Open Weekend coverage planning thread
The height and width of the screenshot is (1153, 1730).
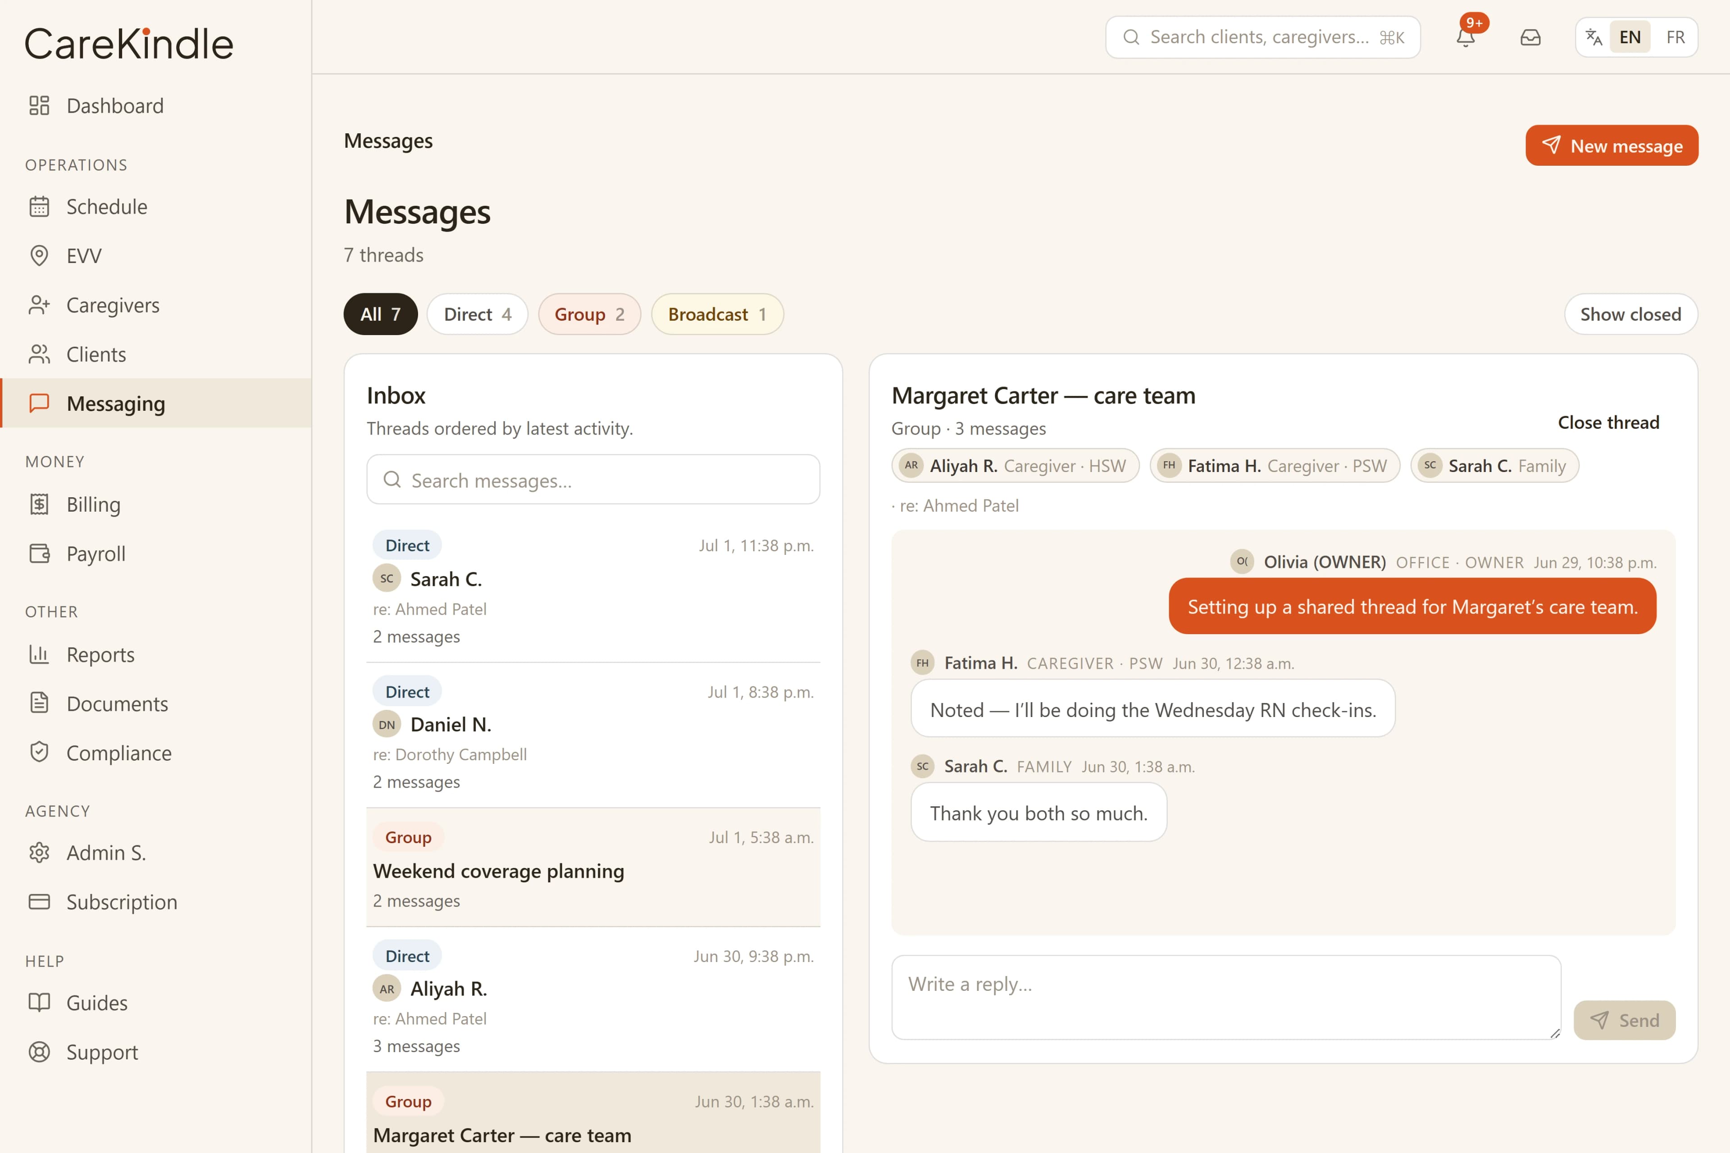pos(593,868)
